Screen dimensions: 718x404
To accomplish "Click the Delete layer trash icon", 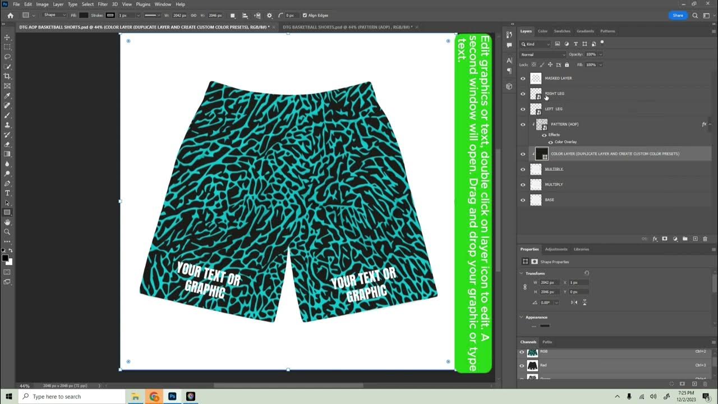I will [705, 239].
